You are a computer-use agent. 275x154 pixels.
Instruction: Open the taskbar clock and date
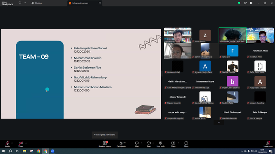click(x=263, y=151)
